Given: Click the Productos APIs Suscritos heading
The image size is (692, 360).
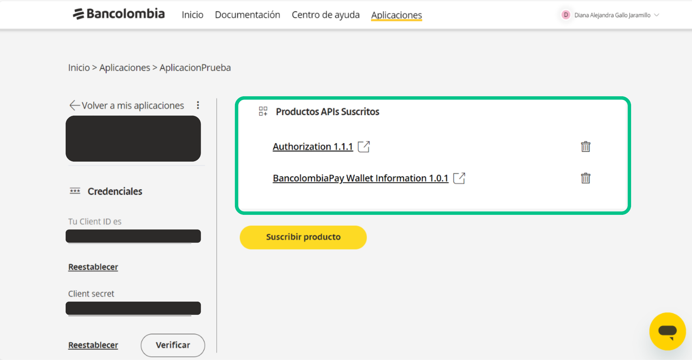Looking at the screenshot, I should [x=328, y=112].
